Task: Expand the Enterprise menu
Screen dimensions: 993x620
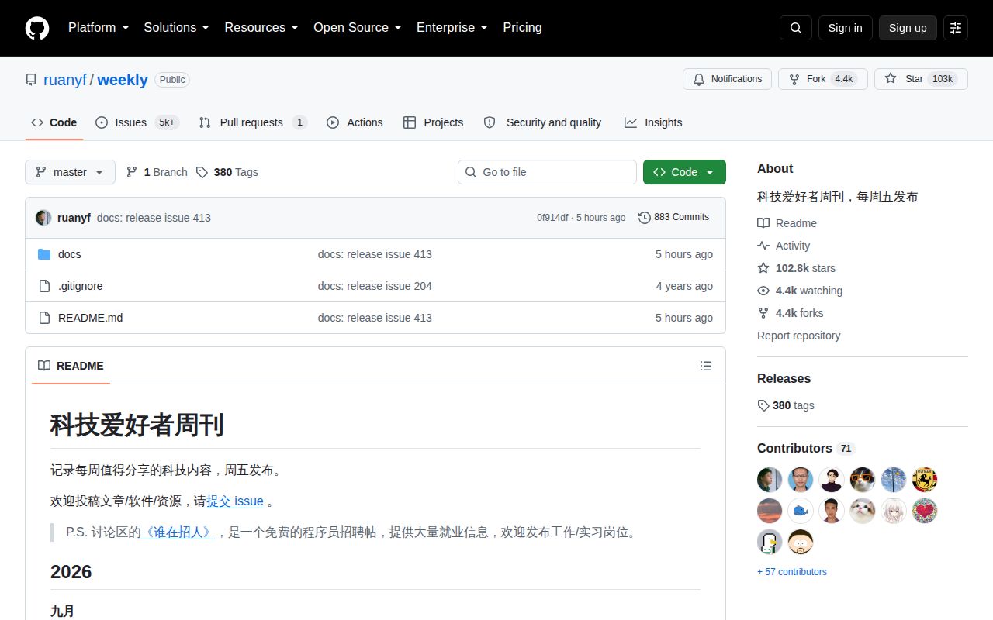Action: tap(452, 28)
